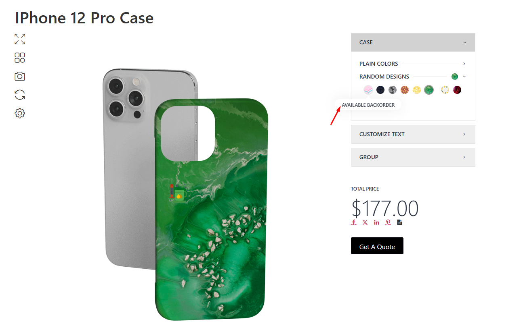Share on X (Twitter)
523x332 pixels.
[365, 222]
